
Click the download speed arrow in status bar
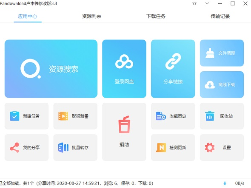(x=225, y=183)
